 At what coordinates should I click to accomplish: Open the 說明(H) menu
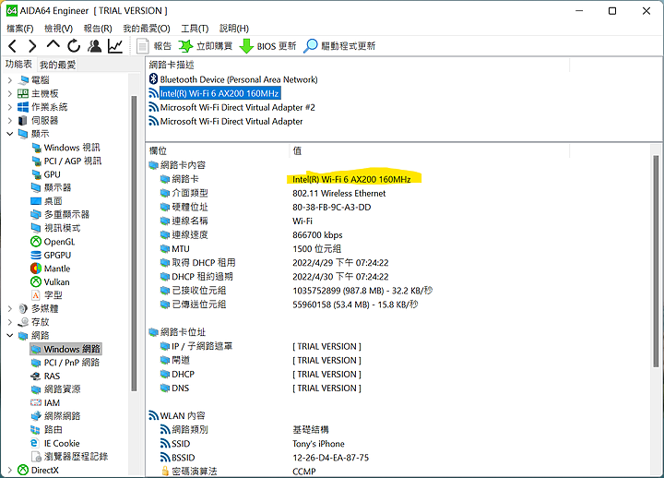click(x=234, y=29)
